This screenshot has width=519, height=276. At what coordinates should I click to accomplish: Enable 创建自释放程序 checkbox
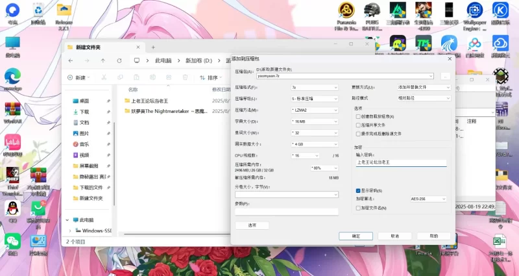358,117
